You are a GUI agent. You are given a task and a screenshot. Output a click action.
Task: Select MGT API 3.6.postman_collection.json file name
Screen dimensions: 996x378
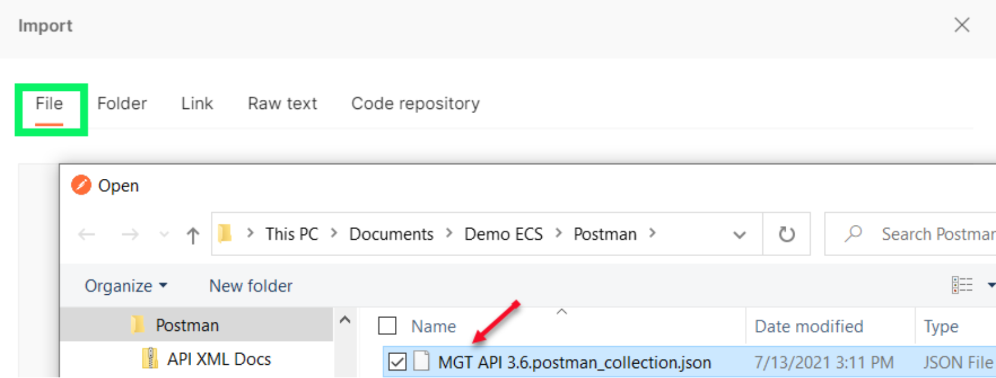[574, 362]
